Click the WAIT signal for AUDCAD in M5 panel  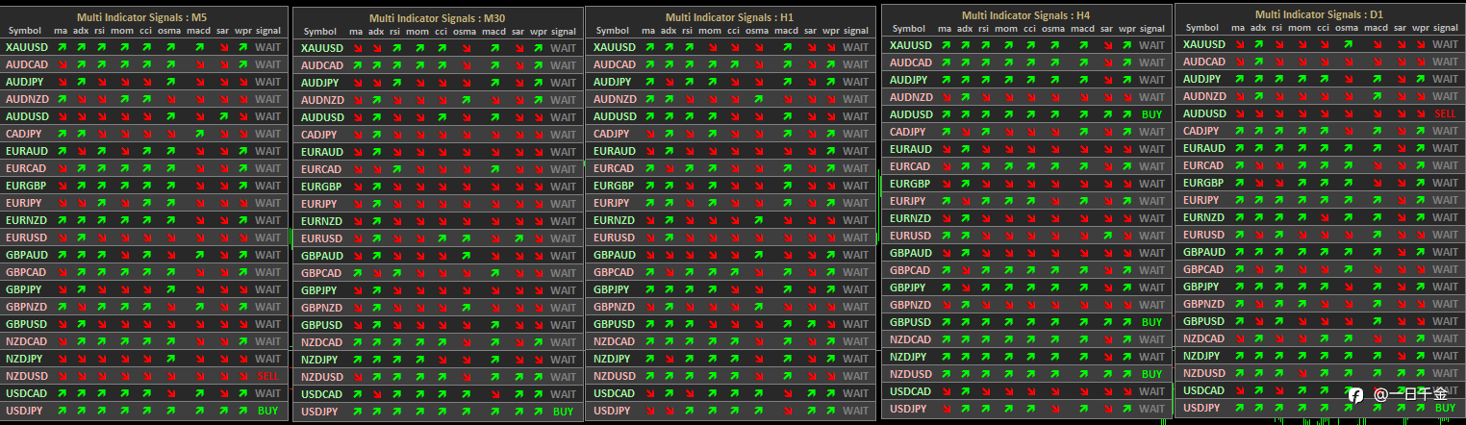pos(268,64)
